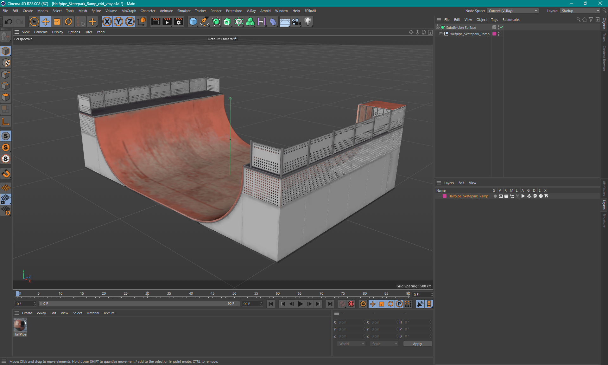The image size is (608, 365).
Task: Add a Subdivision Surface generator icon
Action: point(216,22)
